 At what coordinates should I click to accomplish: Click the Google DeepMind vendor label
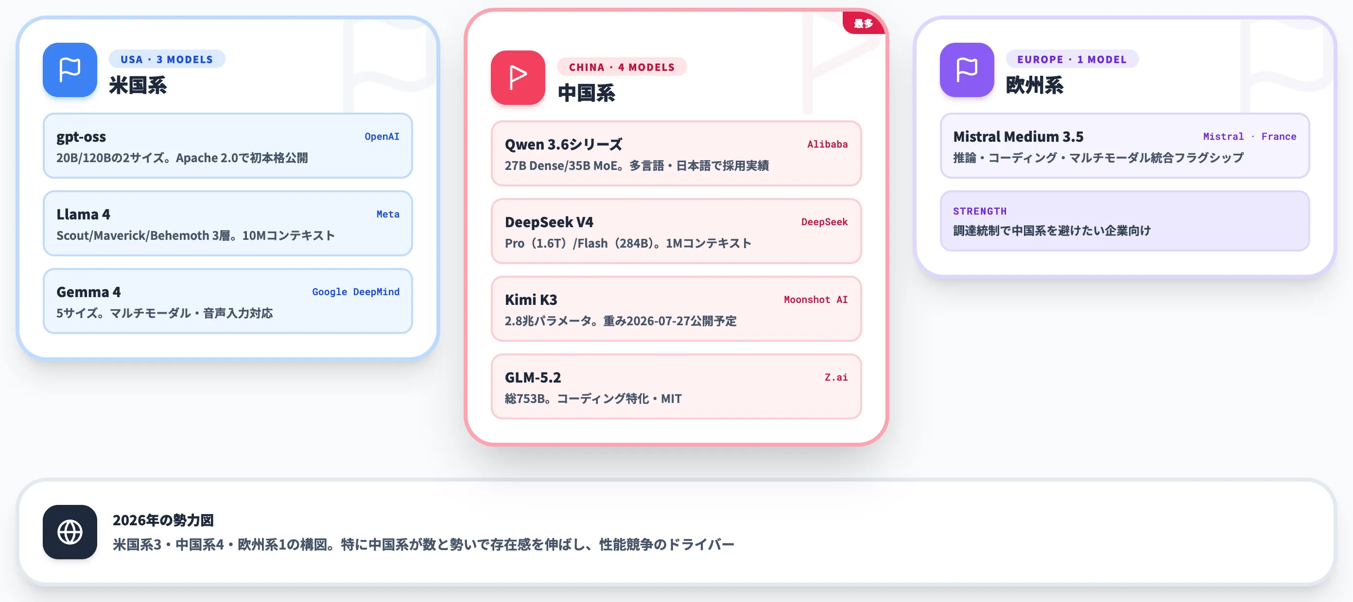point(356,292)
